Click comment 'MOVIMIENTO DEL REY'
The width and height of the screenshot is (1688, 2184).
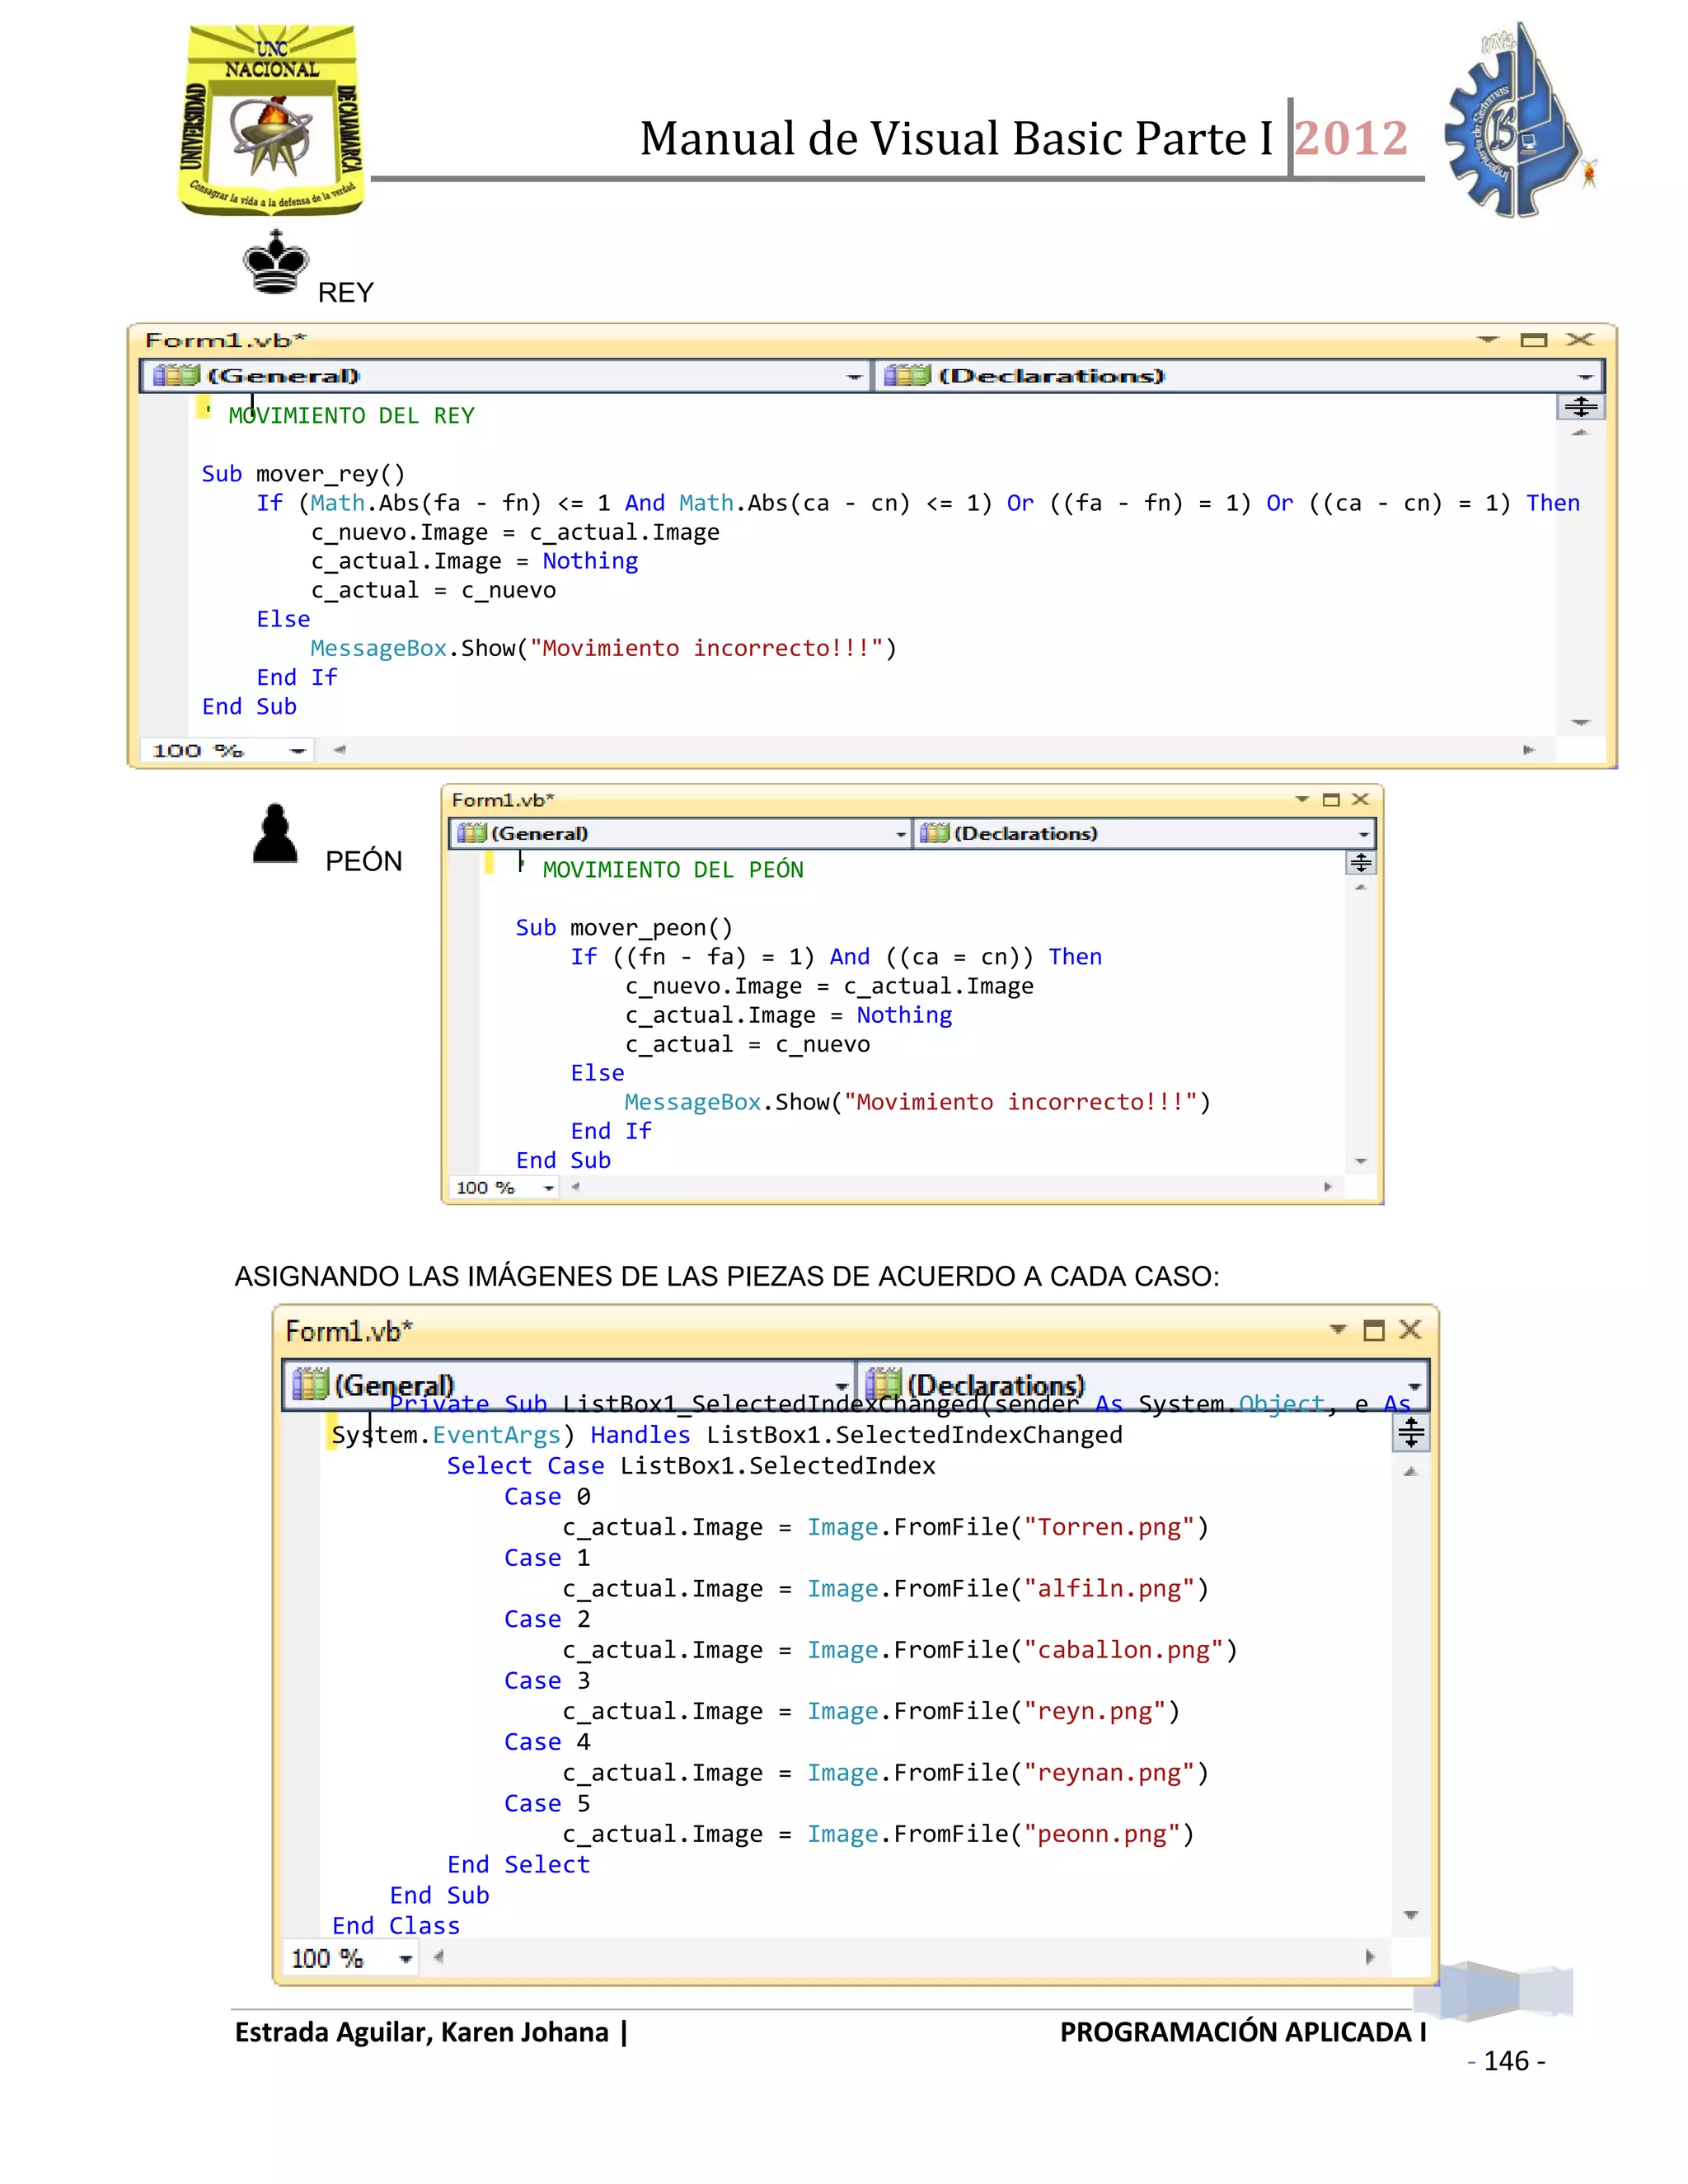point(351,416)
